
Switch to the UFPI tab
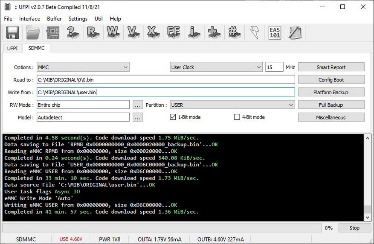point(12,48)
